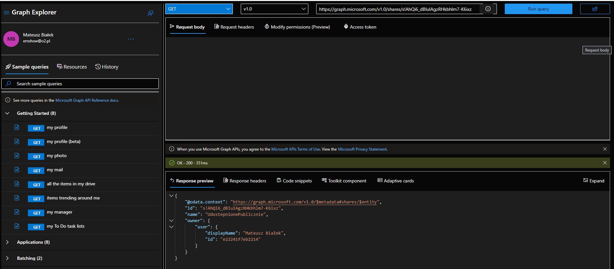Open the Response headers tab
The image size is (614, 269).
point(245,181)
